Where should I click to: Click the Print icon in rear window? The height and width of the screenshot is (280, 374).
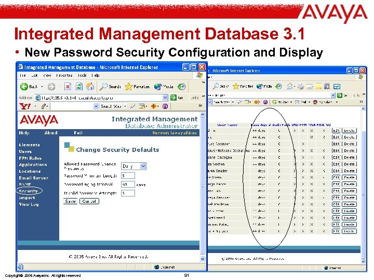pos(301,86)
